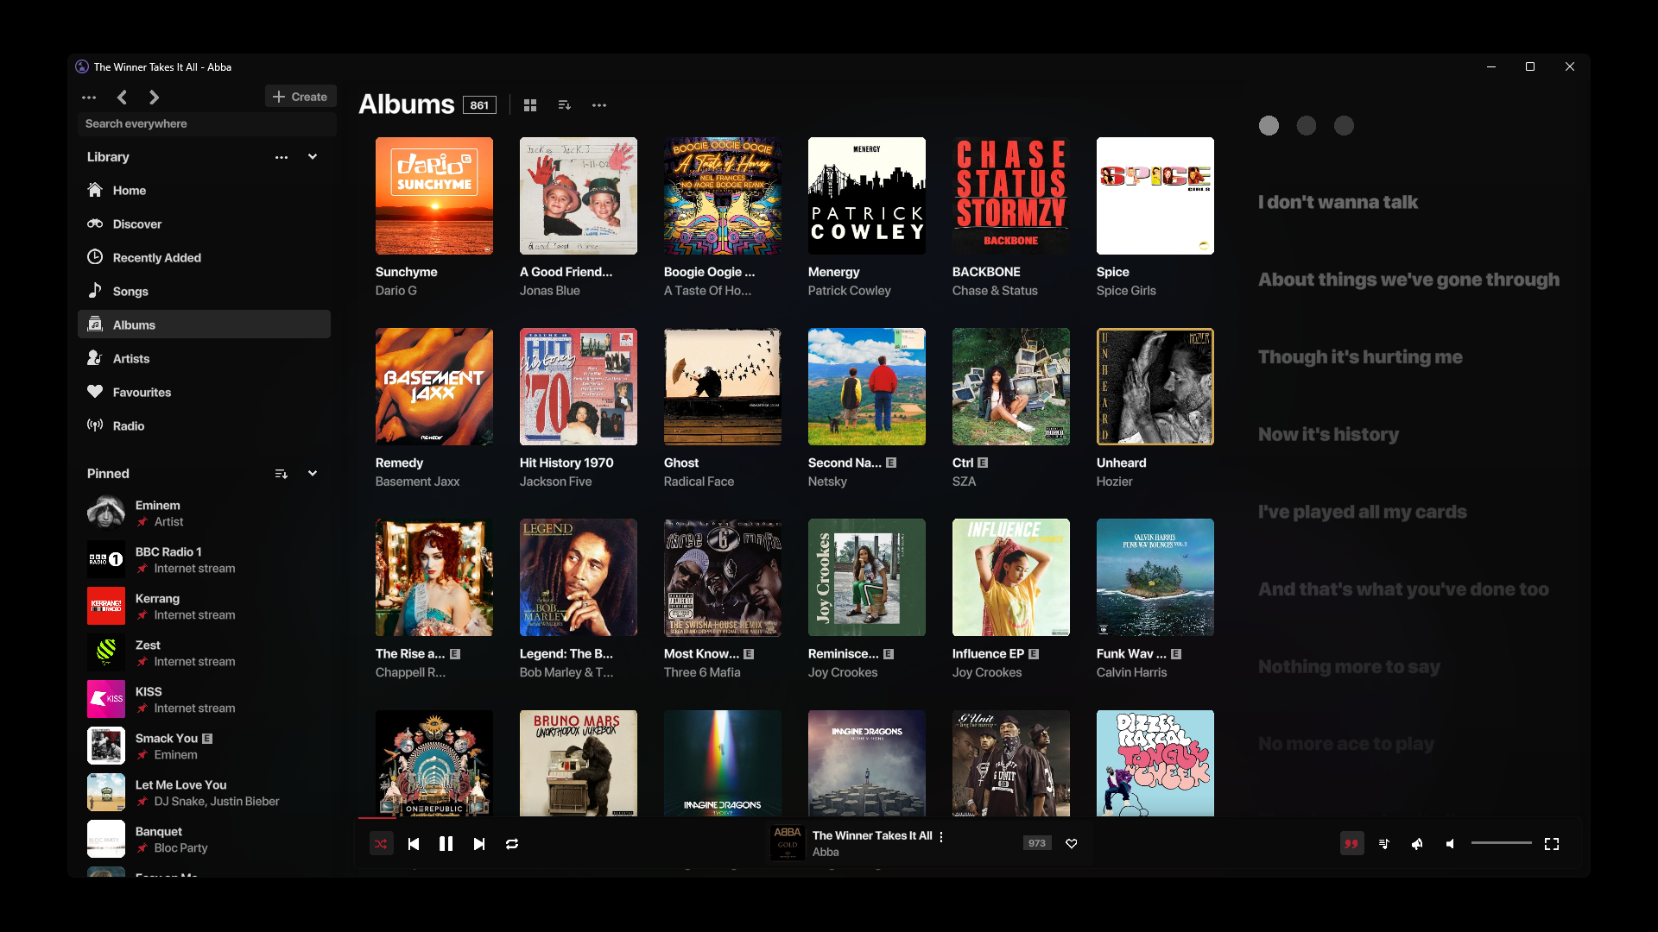Open Favourites
Viewport: 1658px width, 932px height.
[x=204, y=392]
